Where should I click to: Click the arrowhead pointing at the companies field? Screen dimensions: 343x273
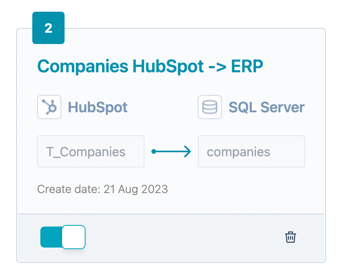[x=186, y=151]
